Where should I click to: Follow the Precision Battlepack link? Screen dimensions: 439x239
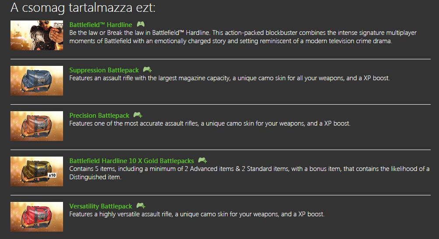[x=99, y=116]
